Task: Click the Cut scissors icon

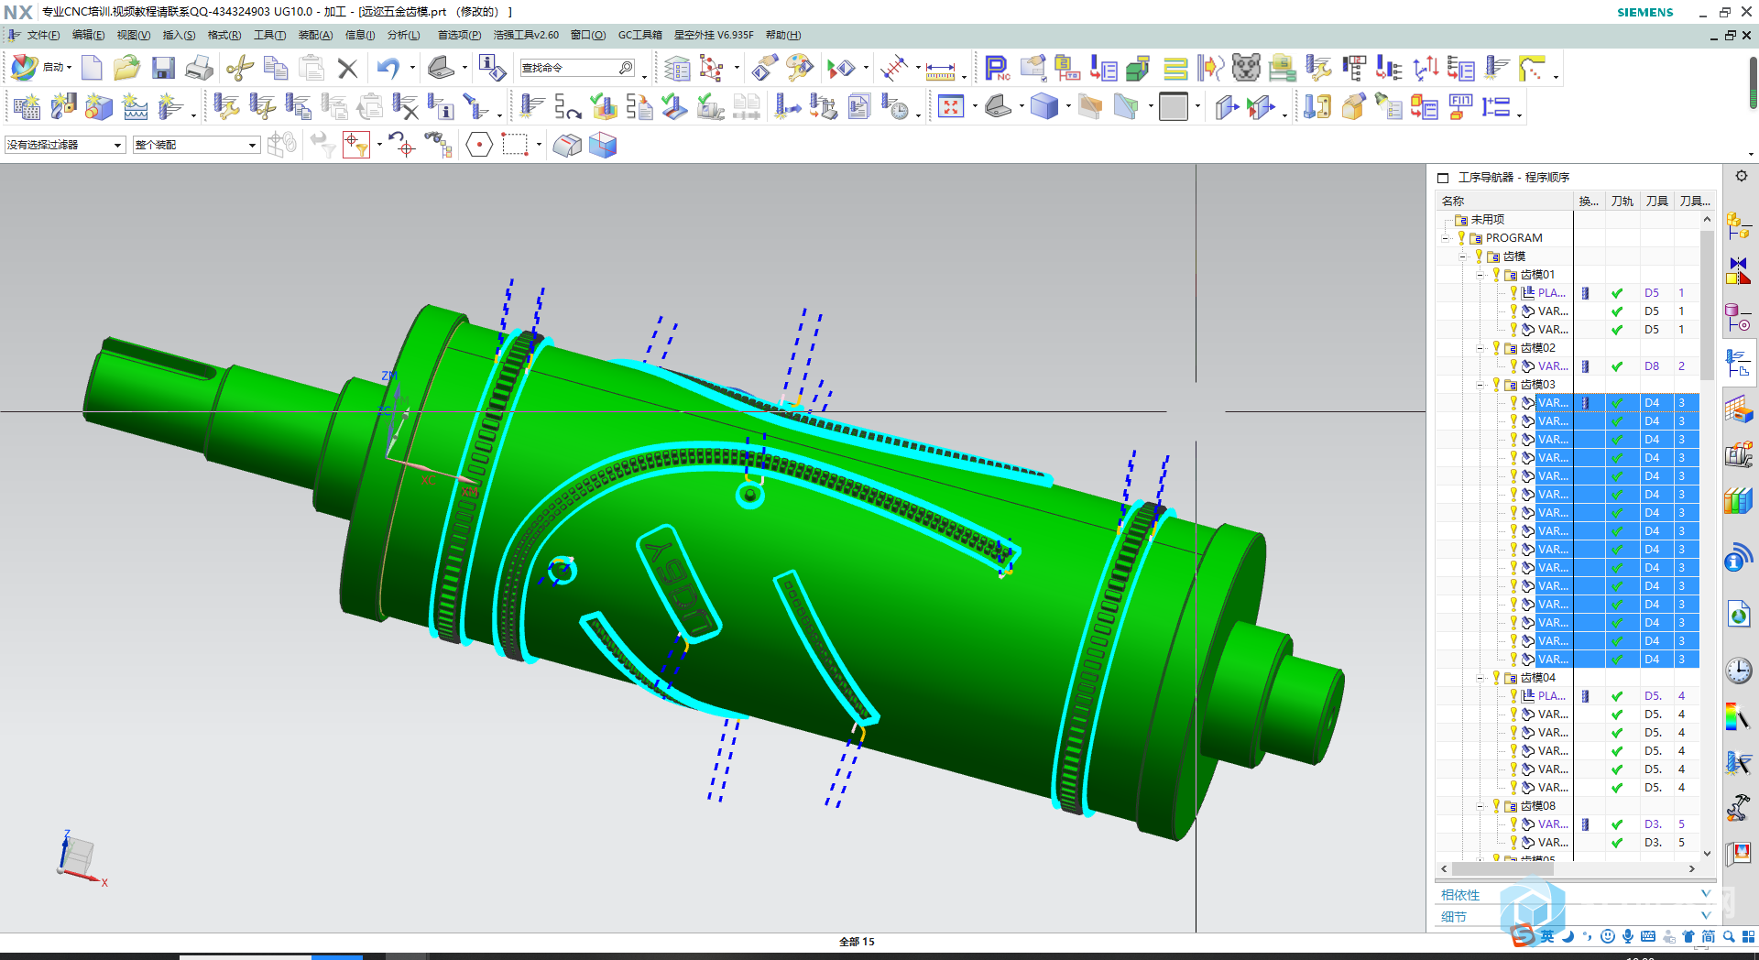Action: point(239,68)
